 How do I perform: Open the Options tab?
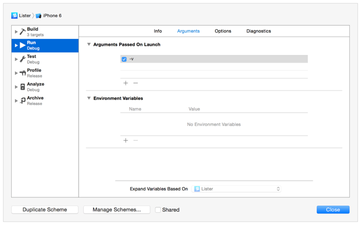pos(223,31)
